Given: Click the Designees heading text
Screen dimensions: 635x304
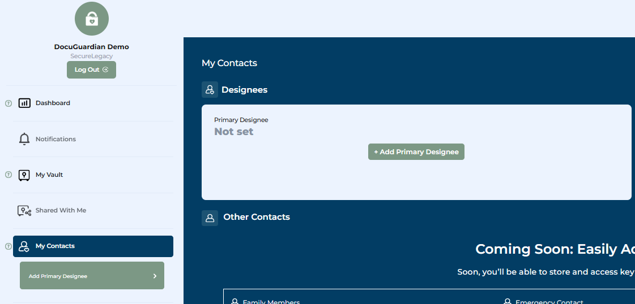Looking at the screenshot, I should point(244,90).
